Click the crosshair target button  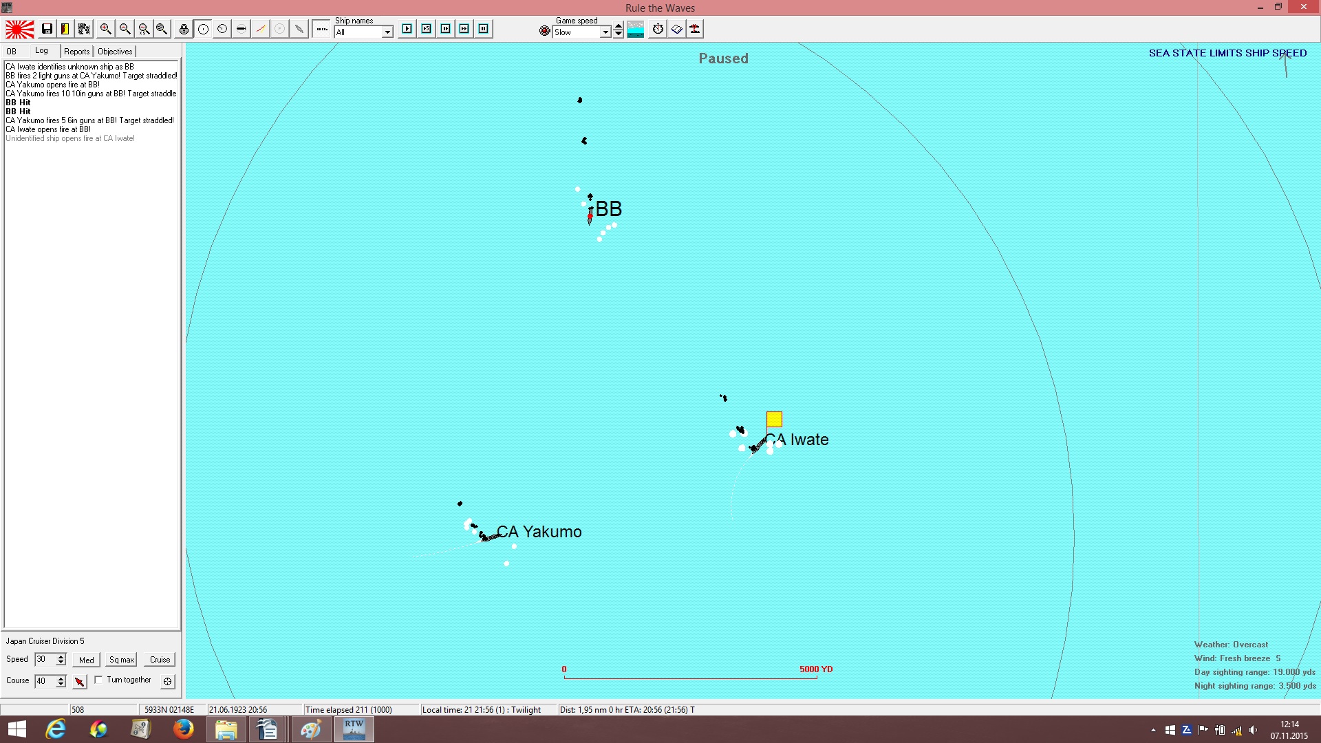pos(167,682)
